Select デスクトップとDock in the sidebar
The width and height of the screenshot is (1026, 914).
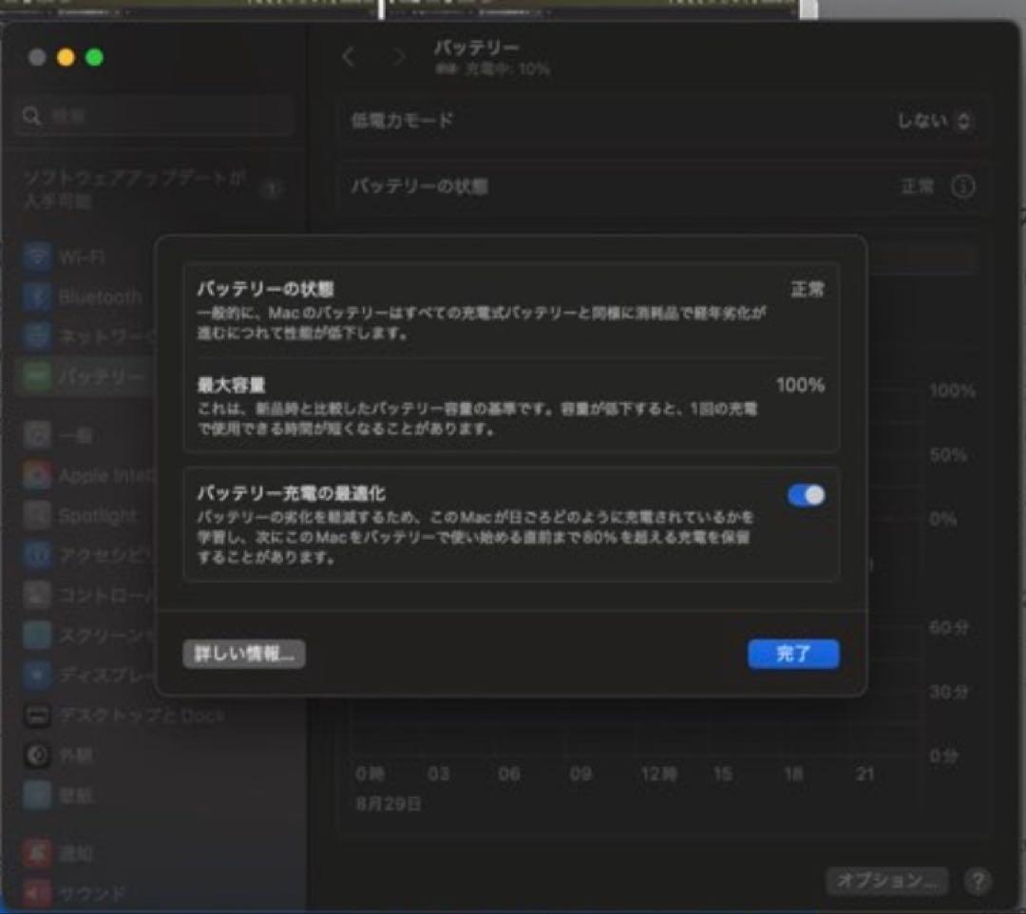38,715
